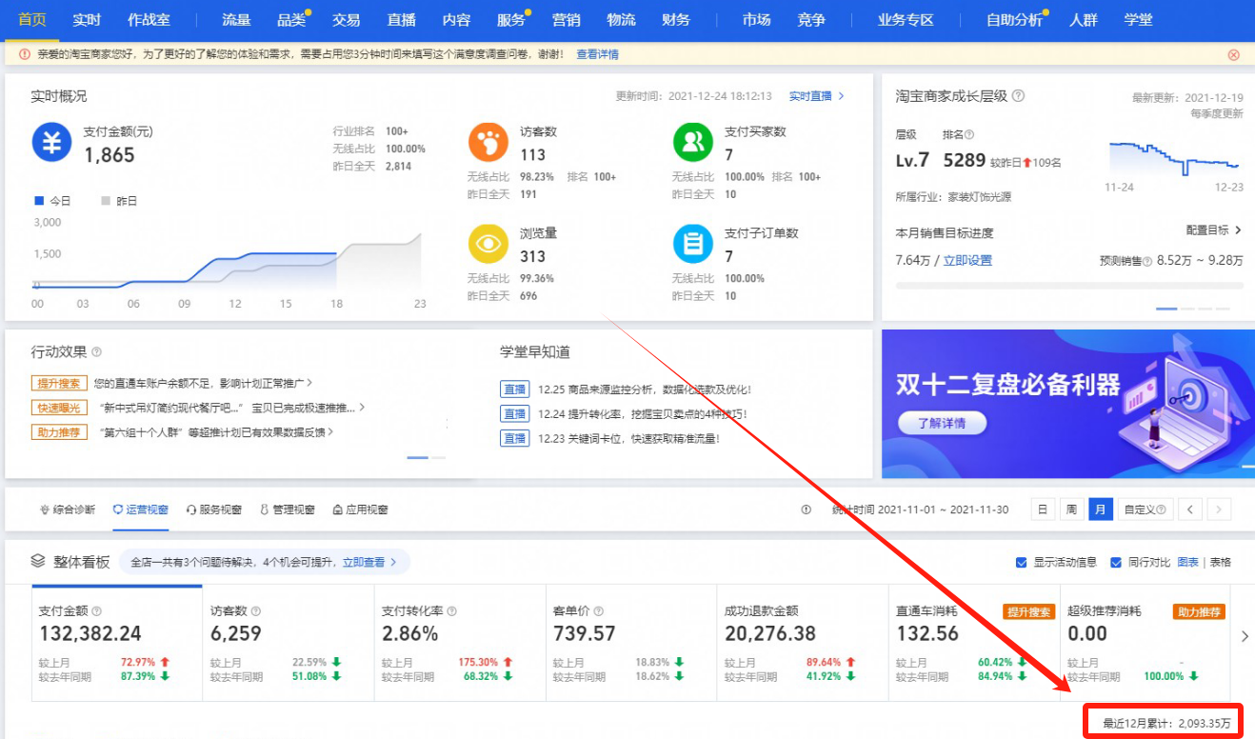
Task: Go to previous month with left arrow
Action: point(1189,509)
